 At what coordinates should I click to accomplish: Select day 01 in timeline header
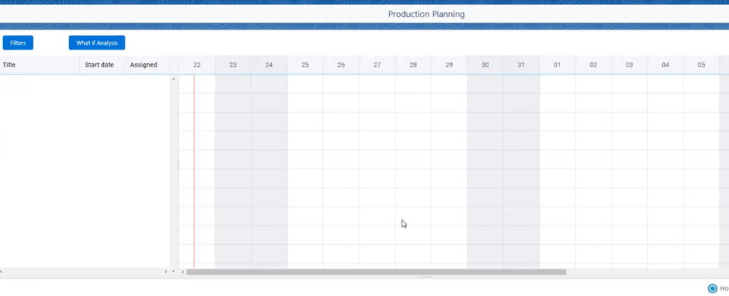click(557, 65)
